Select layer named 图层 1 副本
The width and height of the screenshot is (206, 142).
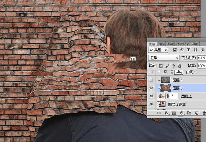177,105
